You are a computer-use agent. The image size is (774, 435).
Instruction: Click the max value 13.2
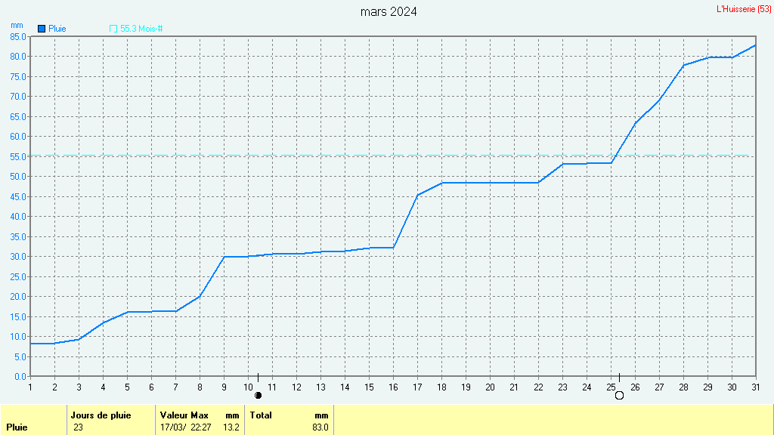(231, 427)
